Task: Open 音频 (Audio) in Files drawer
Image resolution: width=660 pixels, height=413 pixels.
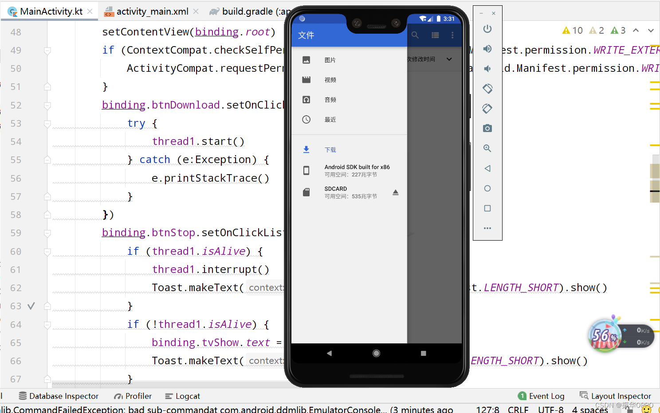Action: tap(349, 100)
